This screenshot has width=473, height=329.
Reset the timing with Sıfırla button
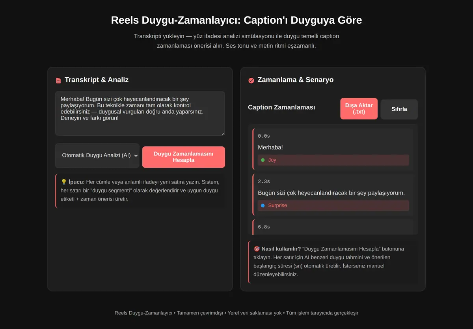tap(399, 109)
